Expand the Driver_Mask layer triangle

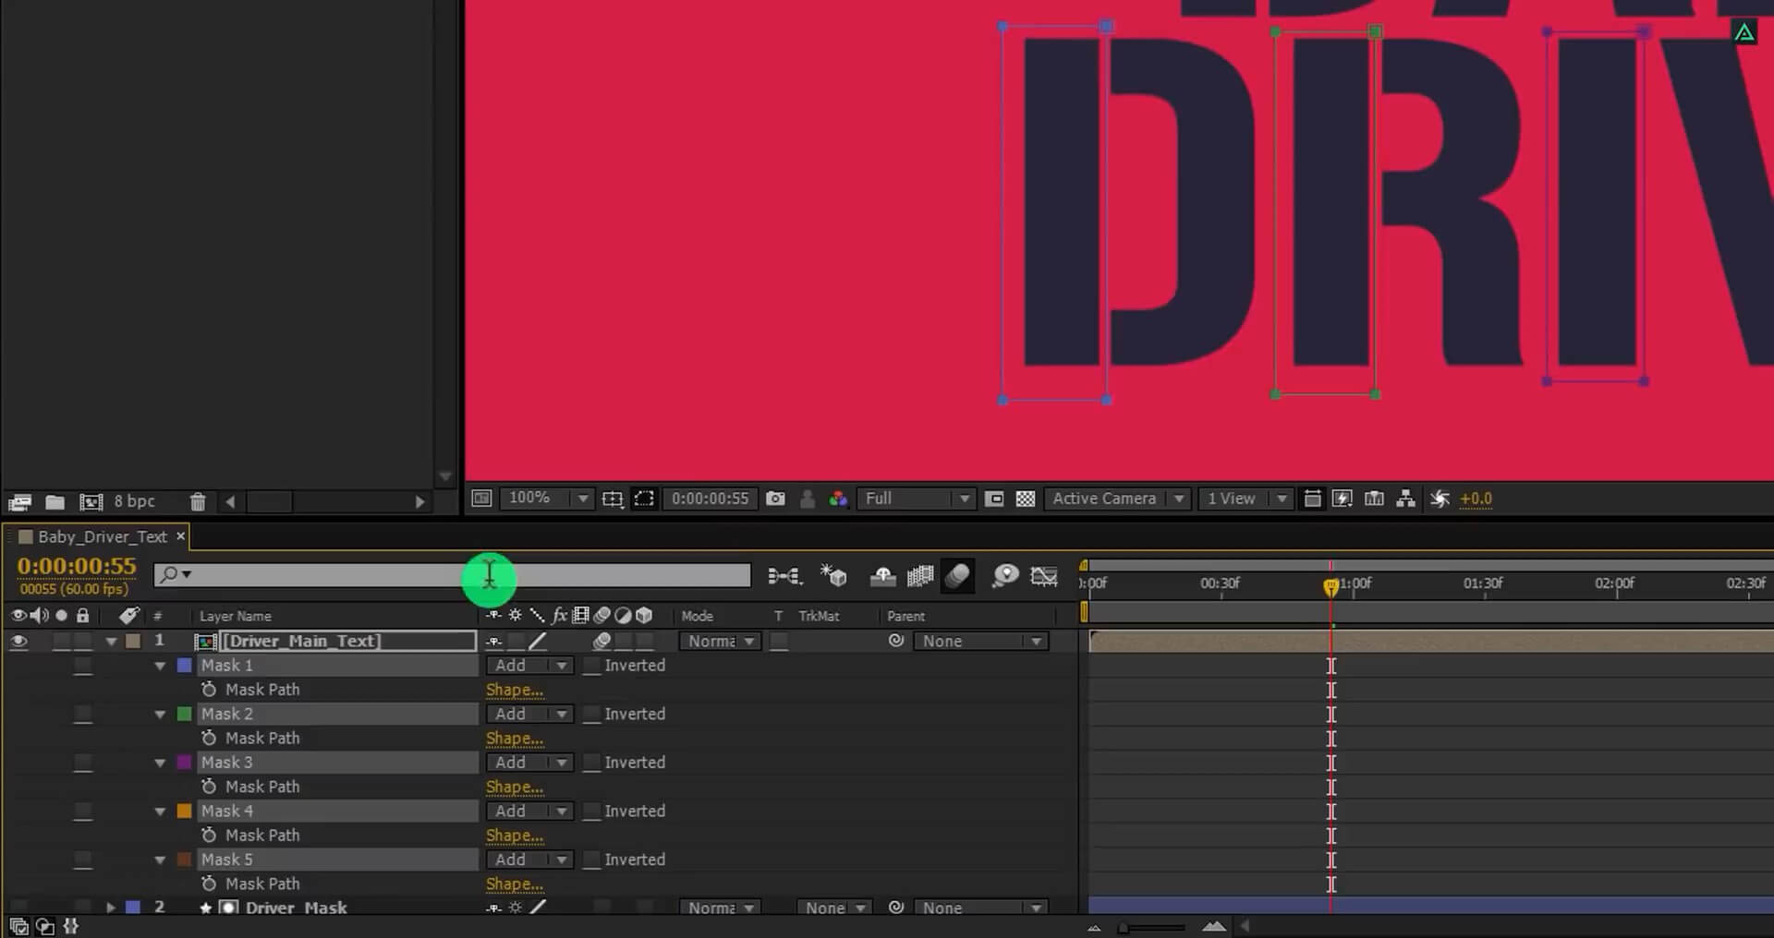point(111,908)
